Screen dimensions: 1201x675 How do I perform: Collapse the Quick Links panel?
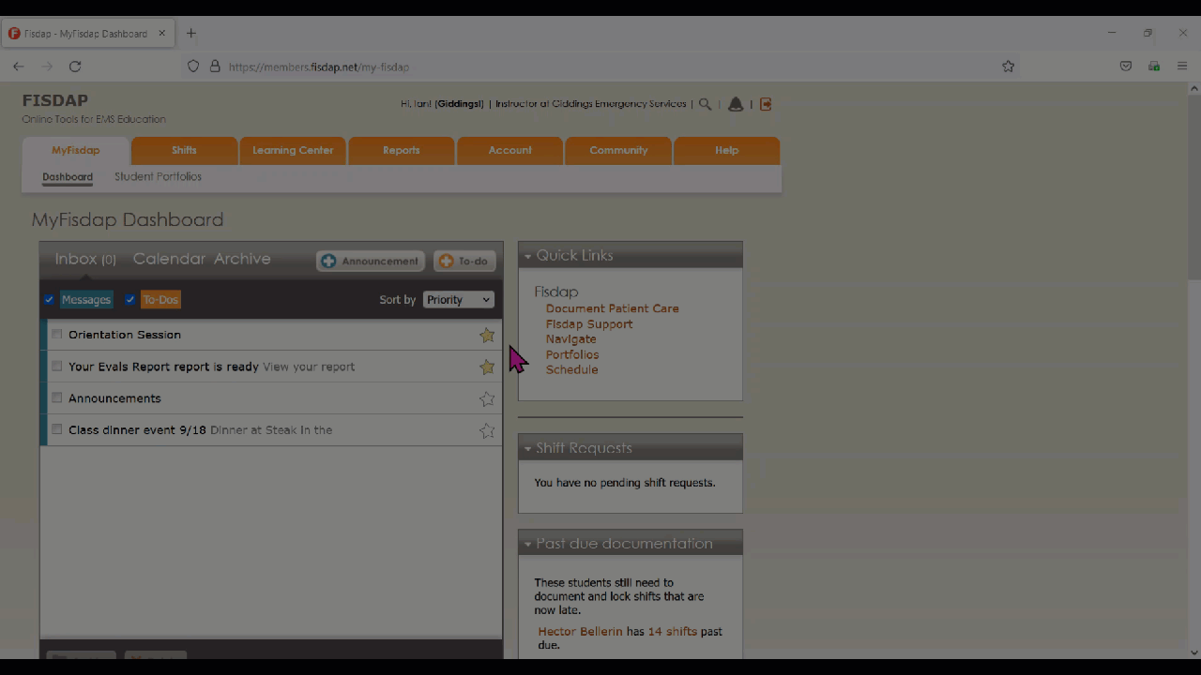528,256
